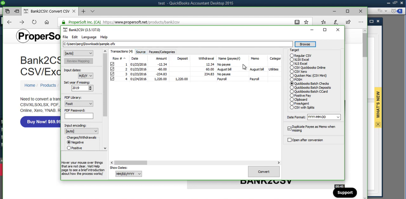Open the [auto] mapping dropdown
This screenshot has width=406, height=199.
[x=78, y=53]
